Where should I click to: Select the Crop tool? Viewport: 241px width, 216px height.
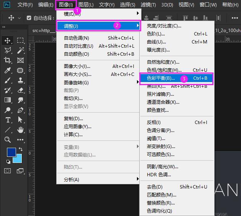tap(7, 60)
